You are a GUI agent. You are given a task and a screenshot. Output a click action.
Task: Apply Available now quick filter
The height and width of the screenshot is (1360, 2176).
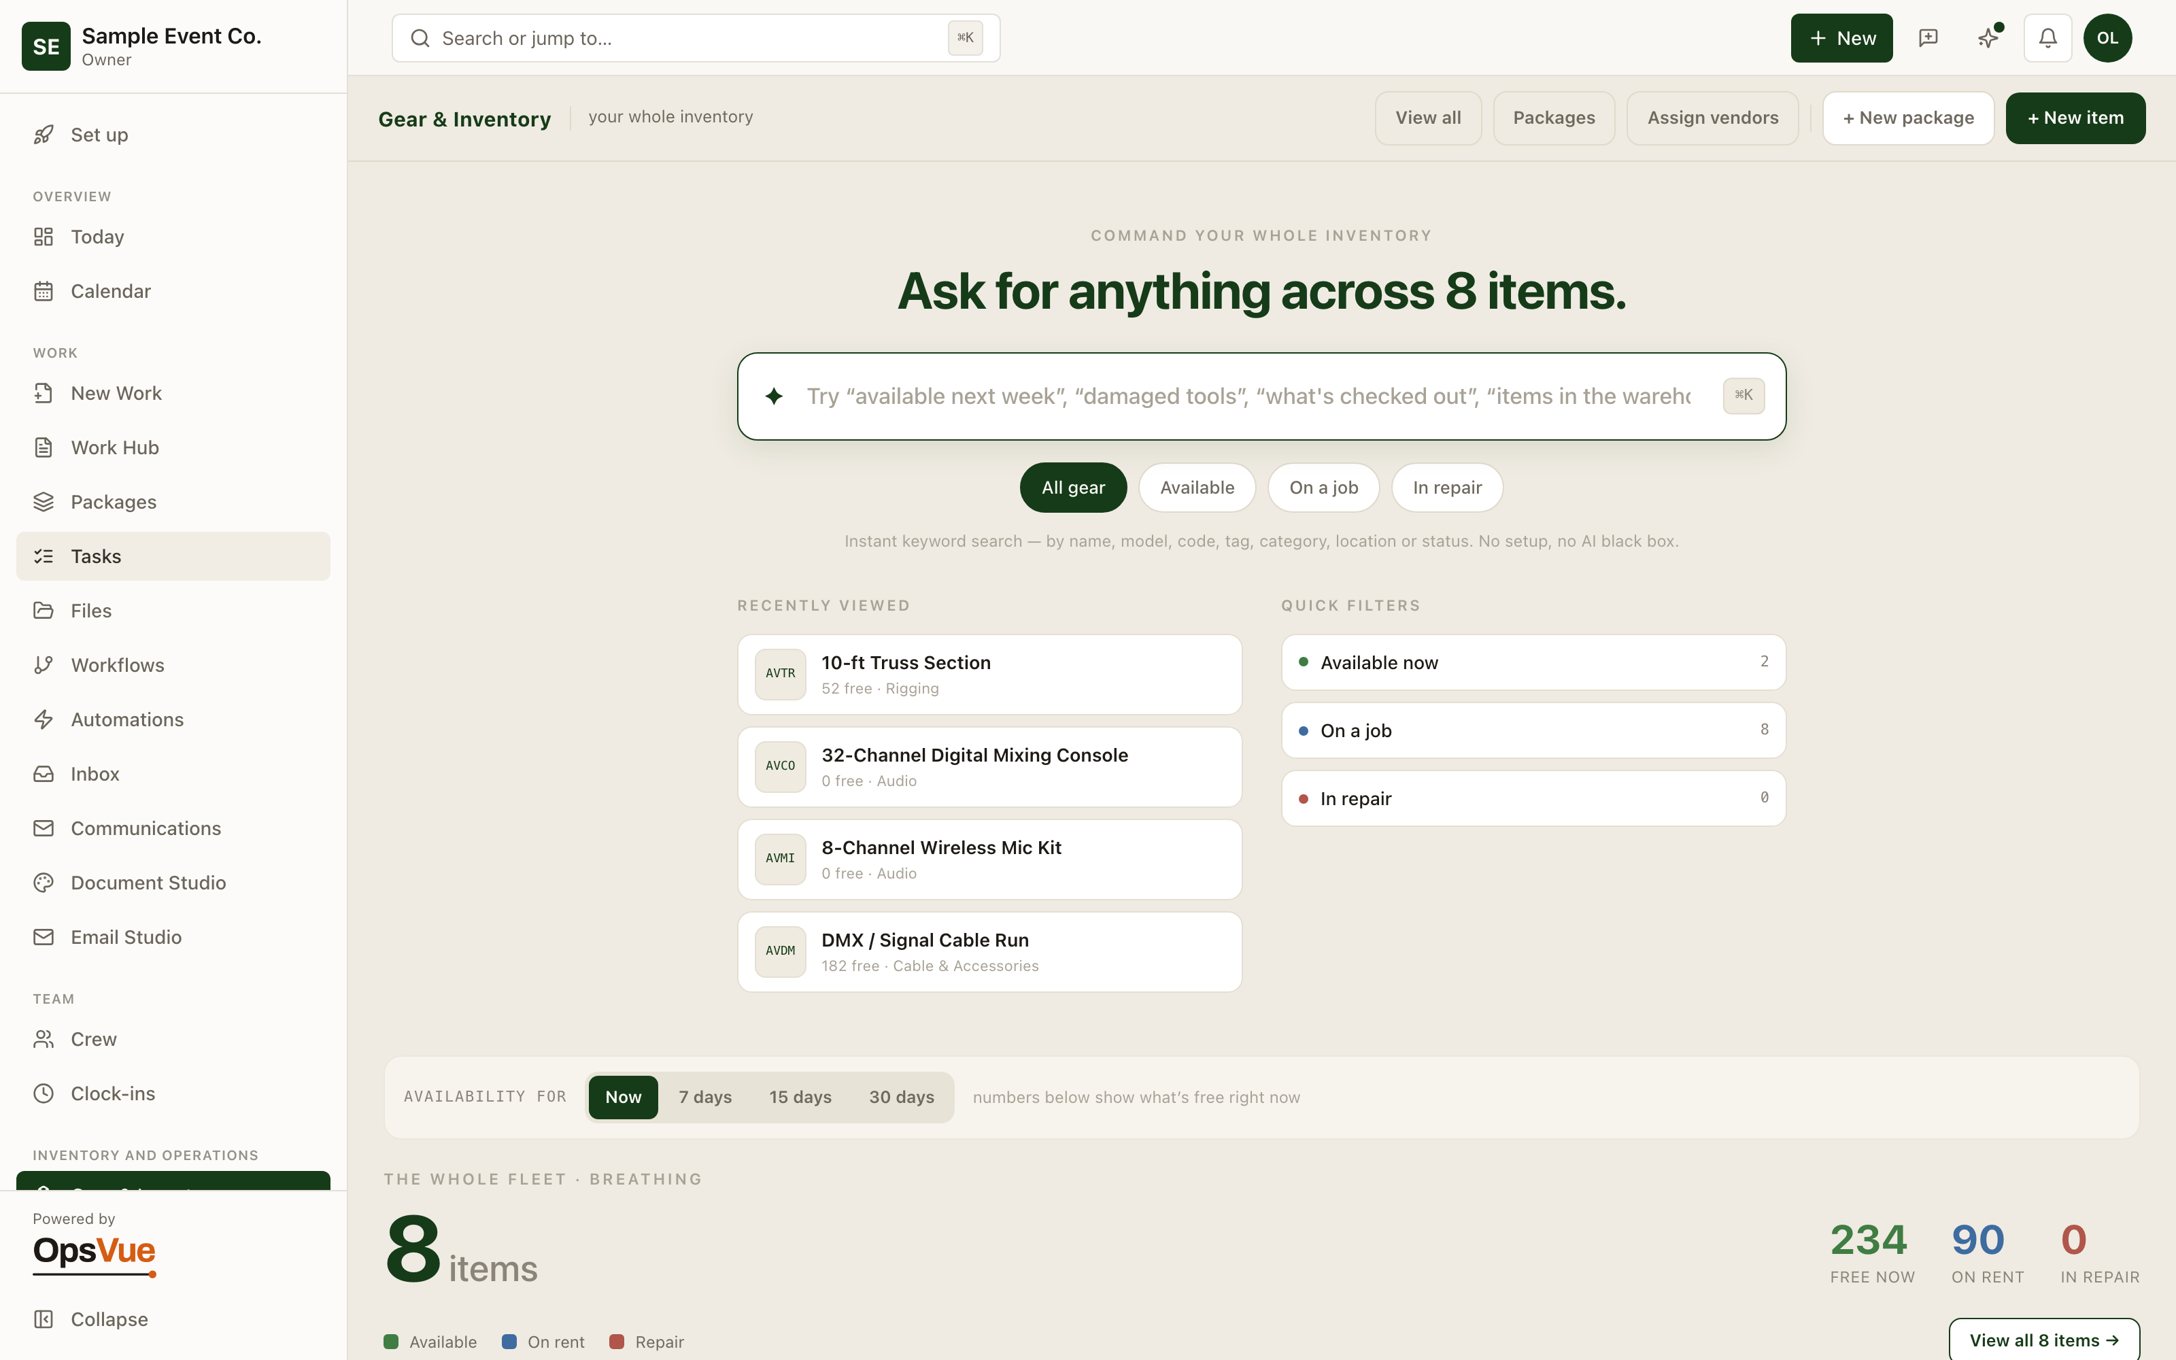[1533, 663]
